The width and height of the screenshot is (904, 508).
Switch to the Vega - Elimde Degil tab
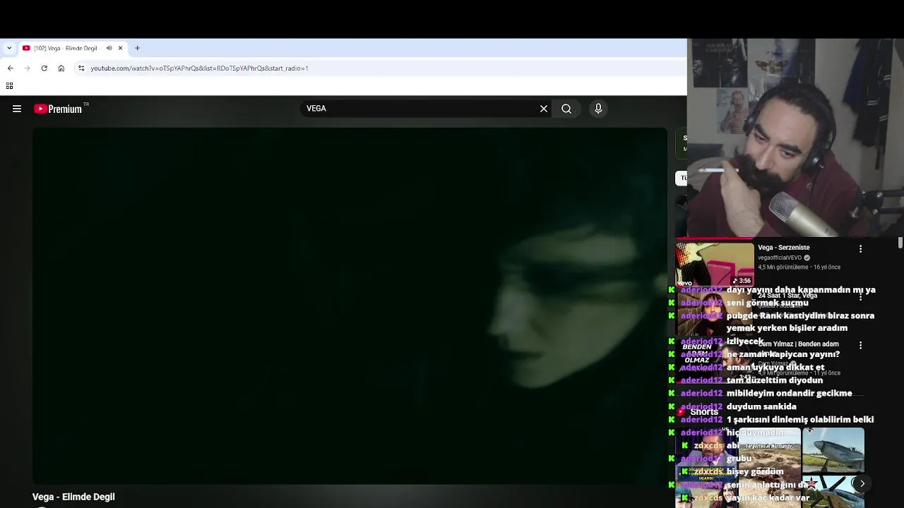[66, 48]
